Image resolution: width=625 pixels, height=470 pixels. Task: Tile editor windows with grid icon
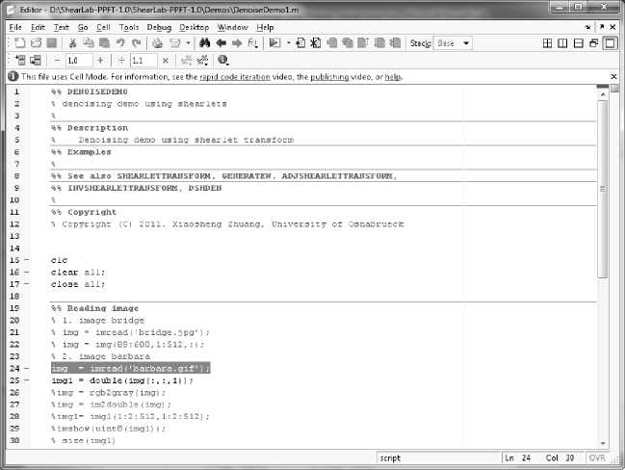(x=547, y=43)
